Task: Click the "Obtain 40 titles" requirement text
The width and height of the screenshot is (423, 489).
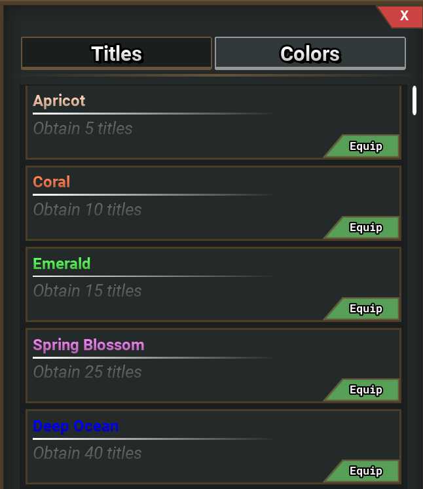Action: coord(87,453)
